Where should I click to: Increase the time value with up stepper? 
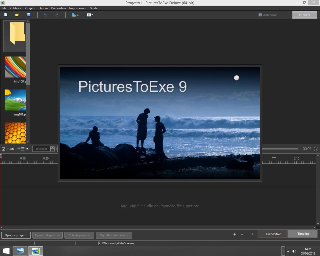52,147
